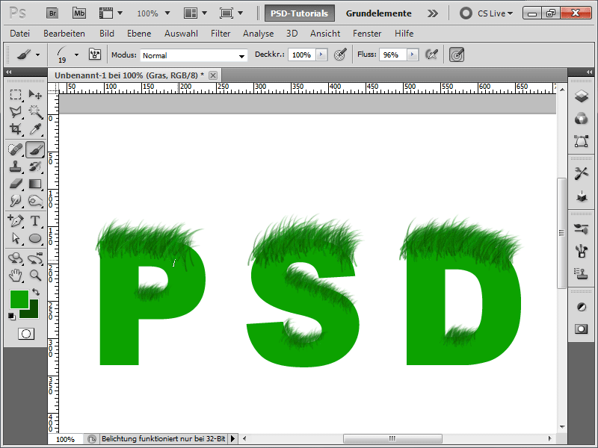Reset default foreground and background colors

pos(12,316)
